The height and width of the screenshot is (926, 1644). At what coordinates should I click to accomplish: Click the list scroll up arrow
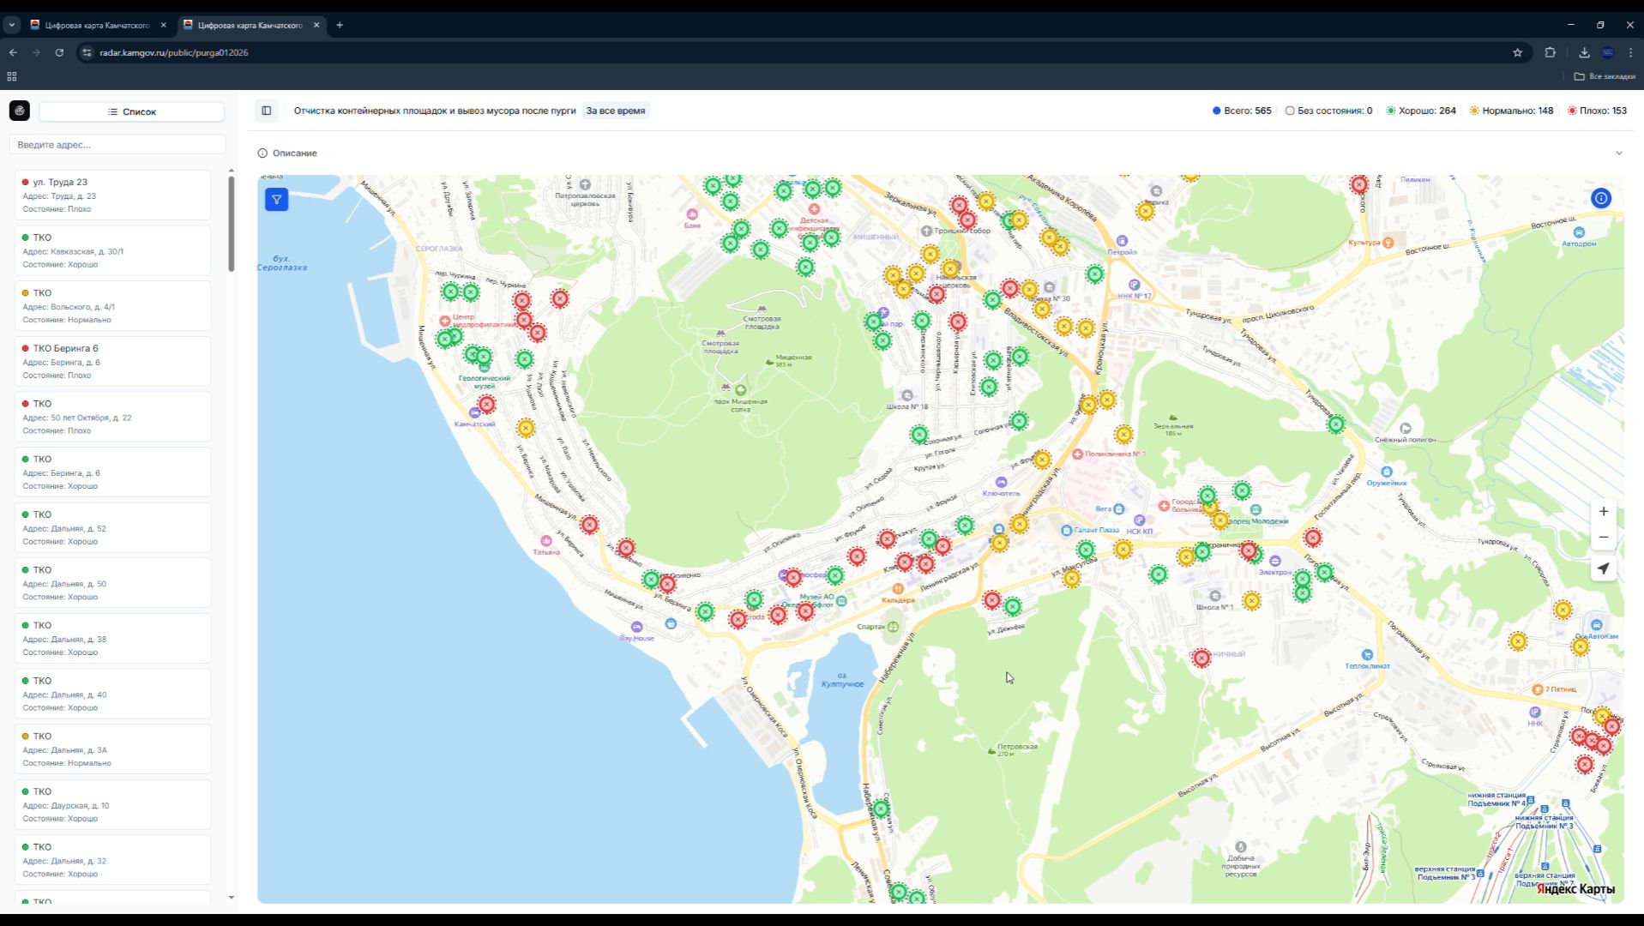[x=232, y=171]
